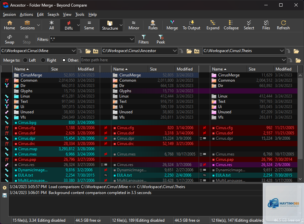Click the Enter path here field

click(x=181, y=60)
